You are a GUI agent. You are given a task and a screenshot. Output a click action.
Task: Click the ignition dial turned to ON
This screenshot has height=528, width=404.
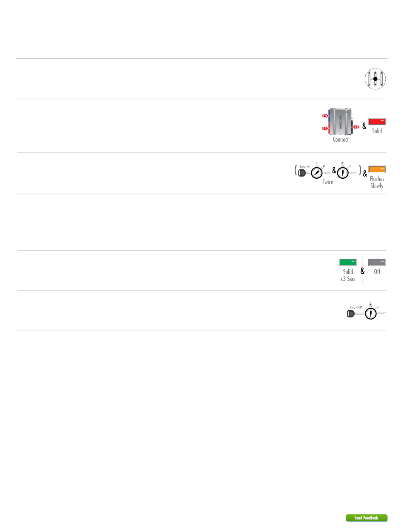(x=317, y=173)
